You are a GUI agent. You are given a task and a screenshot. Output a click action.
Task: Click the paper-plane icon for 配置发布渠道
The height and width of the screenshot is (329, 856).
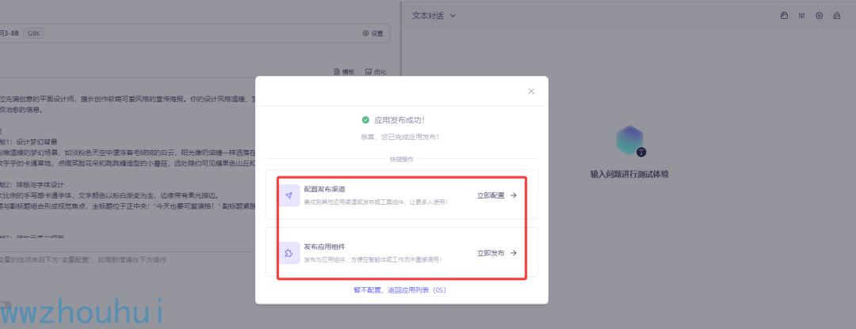[289, 195]
